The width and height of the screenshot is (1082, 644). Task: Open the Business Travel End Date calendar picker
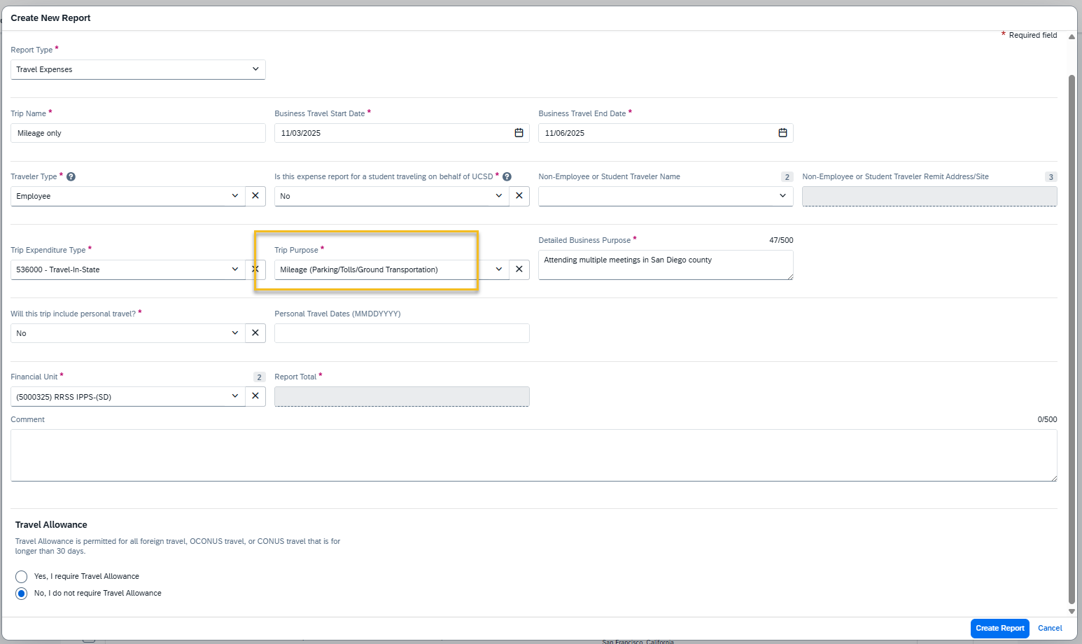[x=782, y=133]
